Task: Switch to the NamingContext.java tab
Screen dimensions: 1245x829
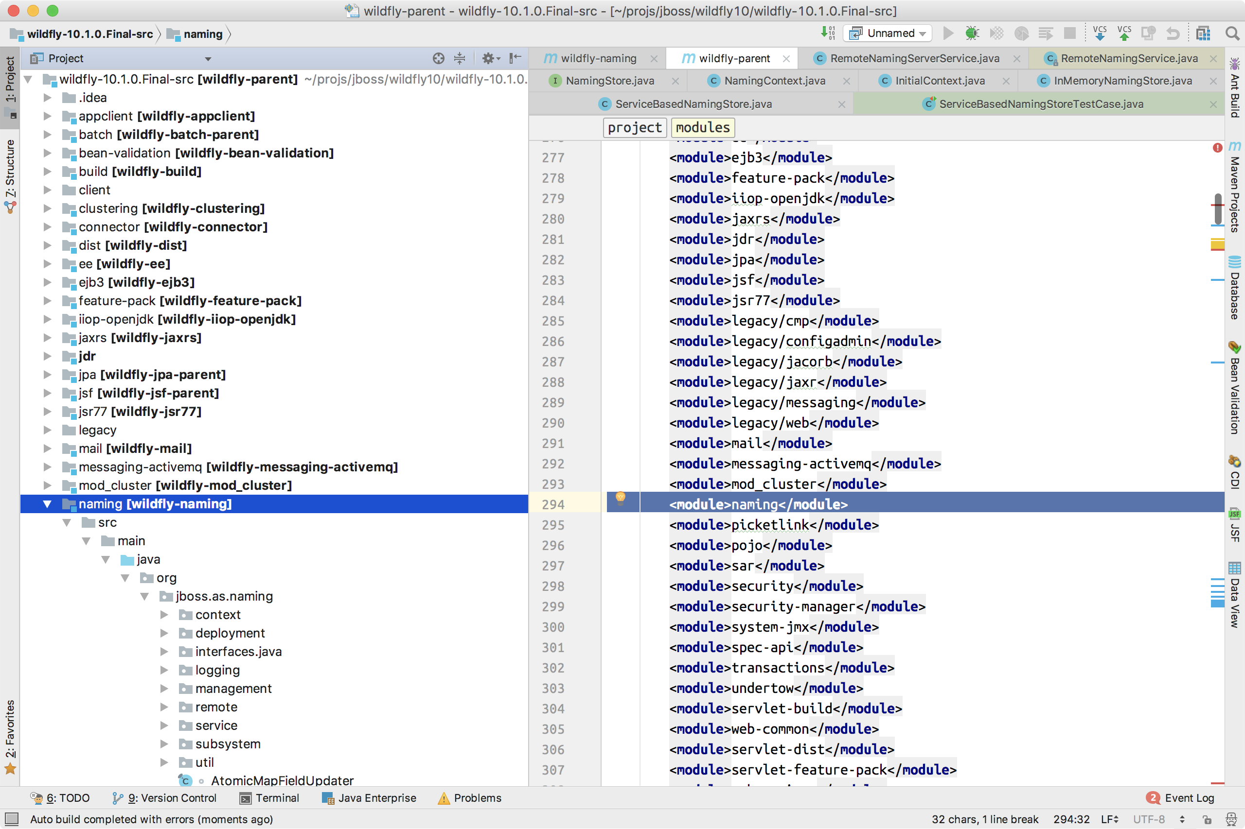Action: [774, 80]
